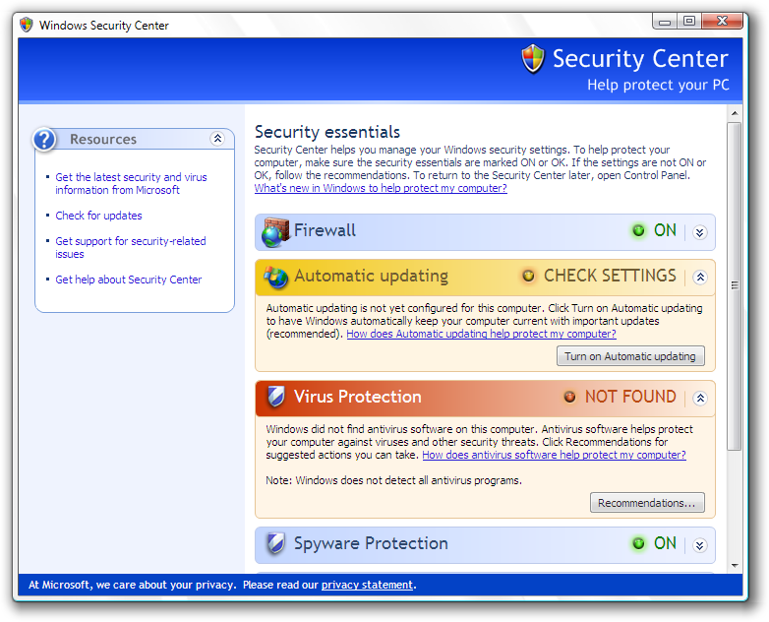
Task: Click the red Virus Protection NOT FOUND indicator
Action: click(x=569, y=398)
